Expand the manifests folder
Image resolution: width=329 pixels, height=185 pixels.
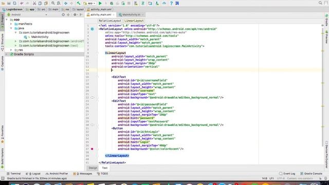point(11,24)
